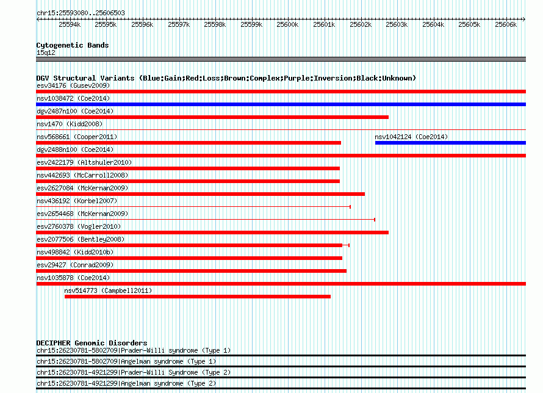Click the red bar under dgv2487n100
The height and width of the screenshot is (393, 543).
tap(212, 117)
